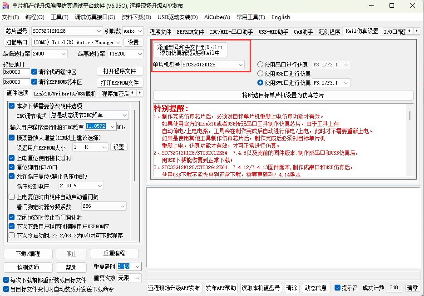Open 单片机型号 dropdown in Keil settings
This screenshot has width=424, height=296.
pyautogui.click(x=240, y=65)
